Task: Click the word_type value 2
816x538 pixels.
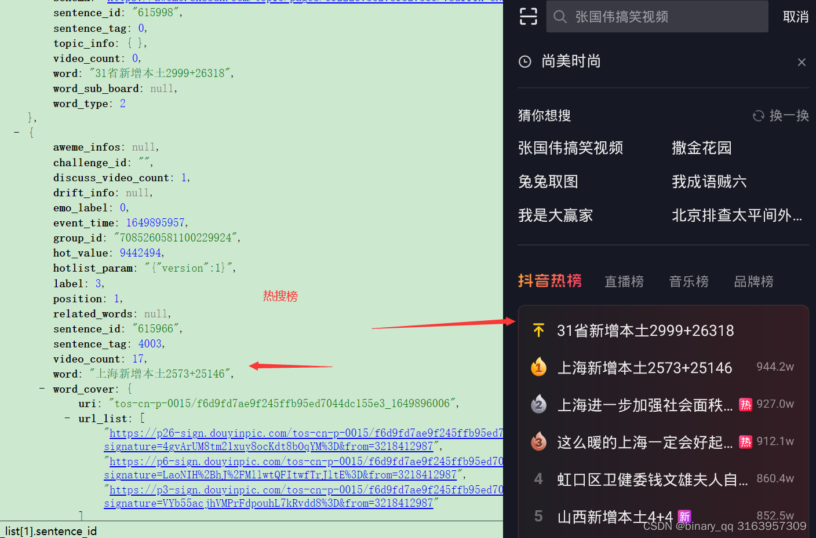Action: (x=123, y=104)
